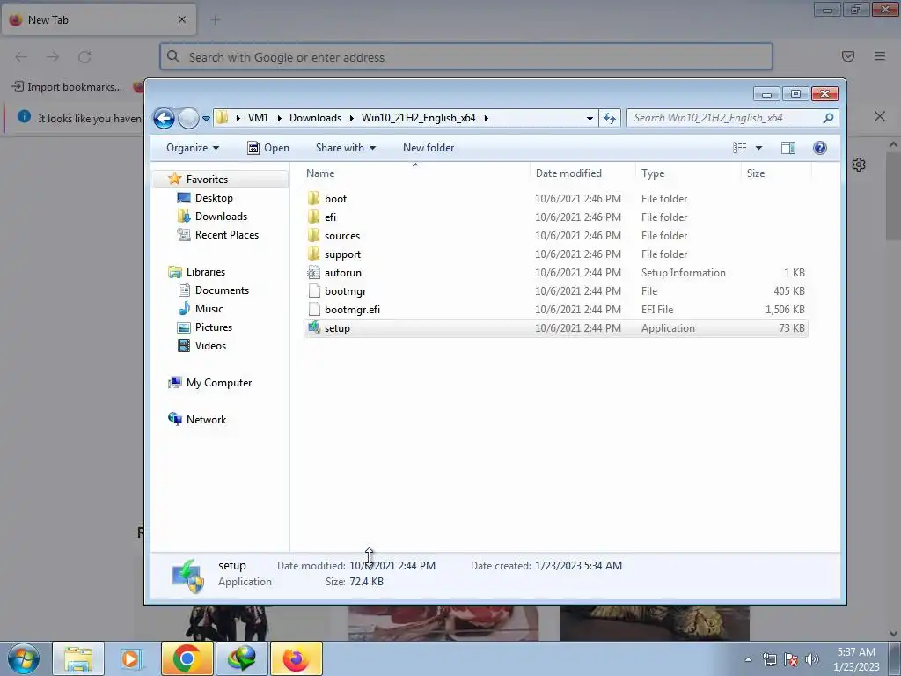Expand the arrow after Win10_21H2_English_x64 breadcrumb

tap(486, 119)
